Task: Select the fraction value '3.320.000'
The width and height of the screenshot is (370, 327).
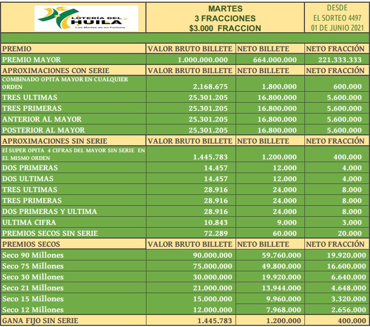Action: [x=349, y=299]
